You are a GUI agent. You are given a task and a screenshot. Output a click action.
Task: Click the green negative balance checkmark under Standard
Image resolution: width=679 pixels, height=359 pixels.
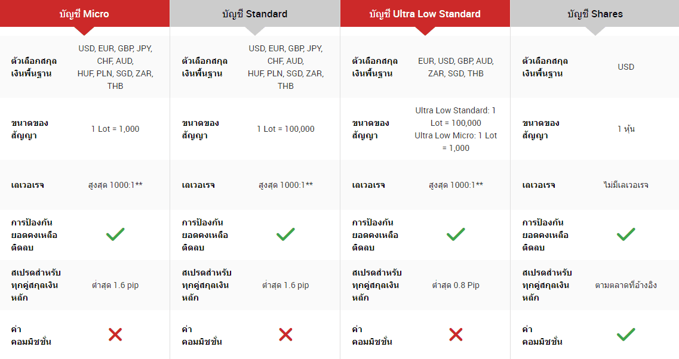285,234
